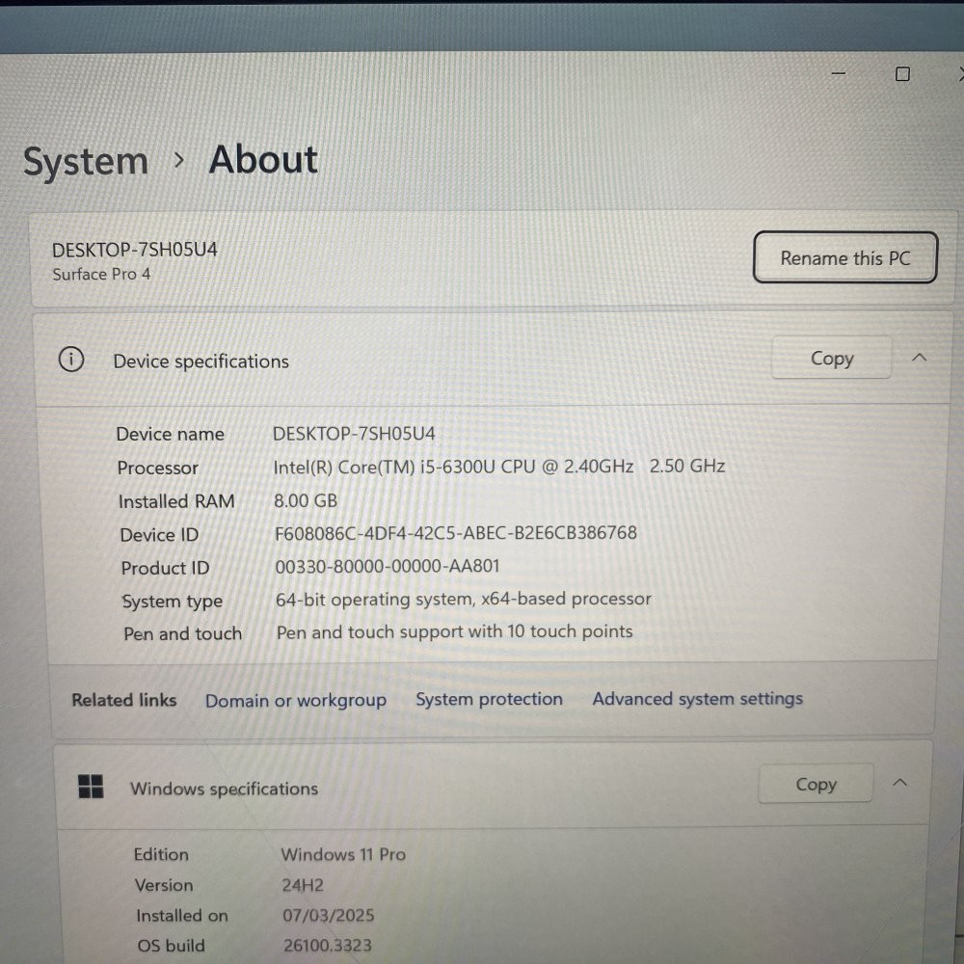Go back to System in breadcrumb

tap(86, 163)
